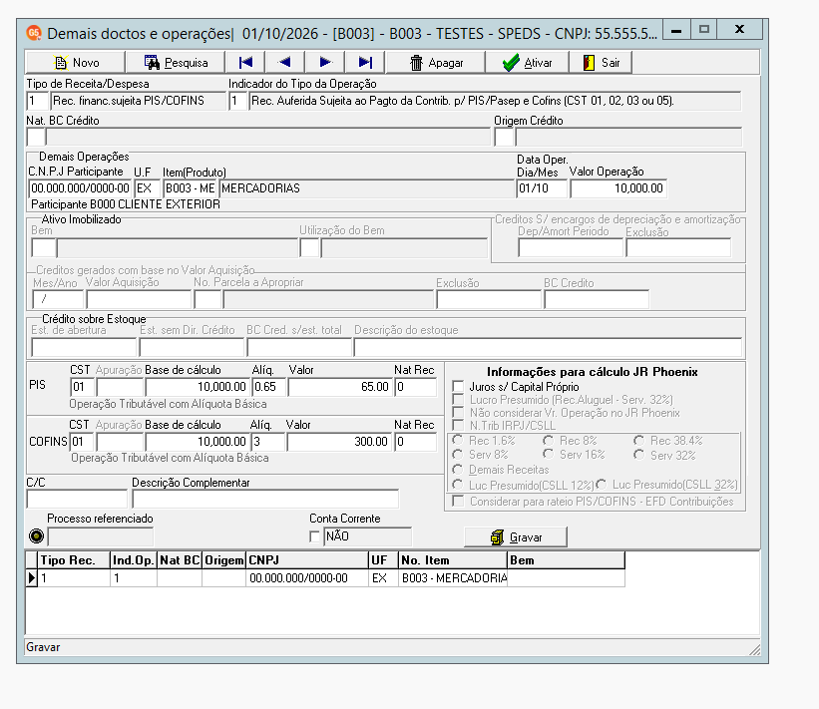819x709 pixels.
Task: Focus the COFINS Base de cálculo field
Action: [197, 442]
